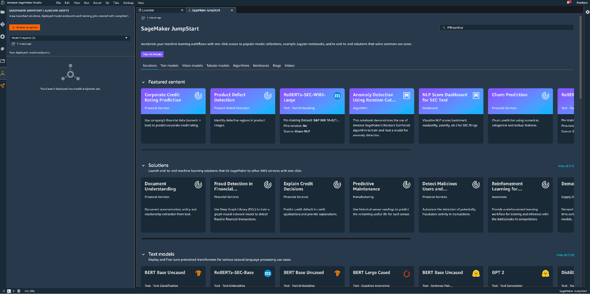Open the Git menu
This screenshot has width=590, height=294.
click(x=107, y=3)
